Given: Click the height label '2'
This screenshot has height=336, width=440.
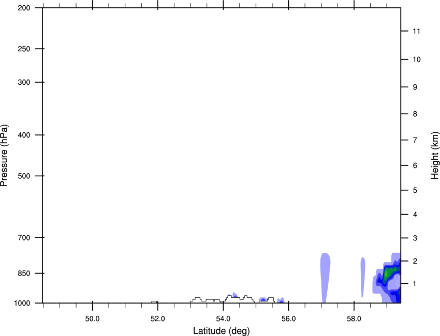Looking at the screenshot, I should pos(415,261).
